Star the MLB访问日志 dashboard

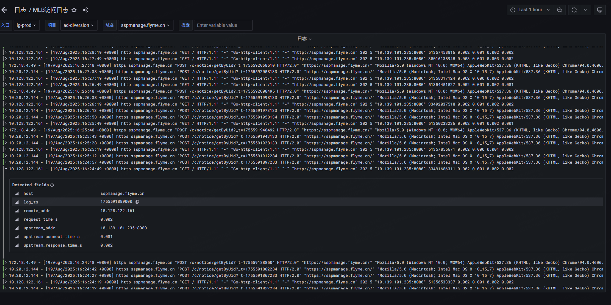coord(74,10)
